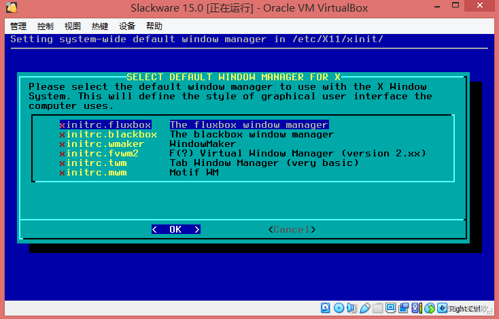
Task: Click the mouse integration status icon
Action: pos(430,308)
